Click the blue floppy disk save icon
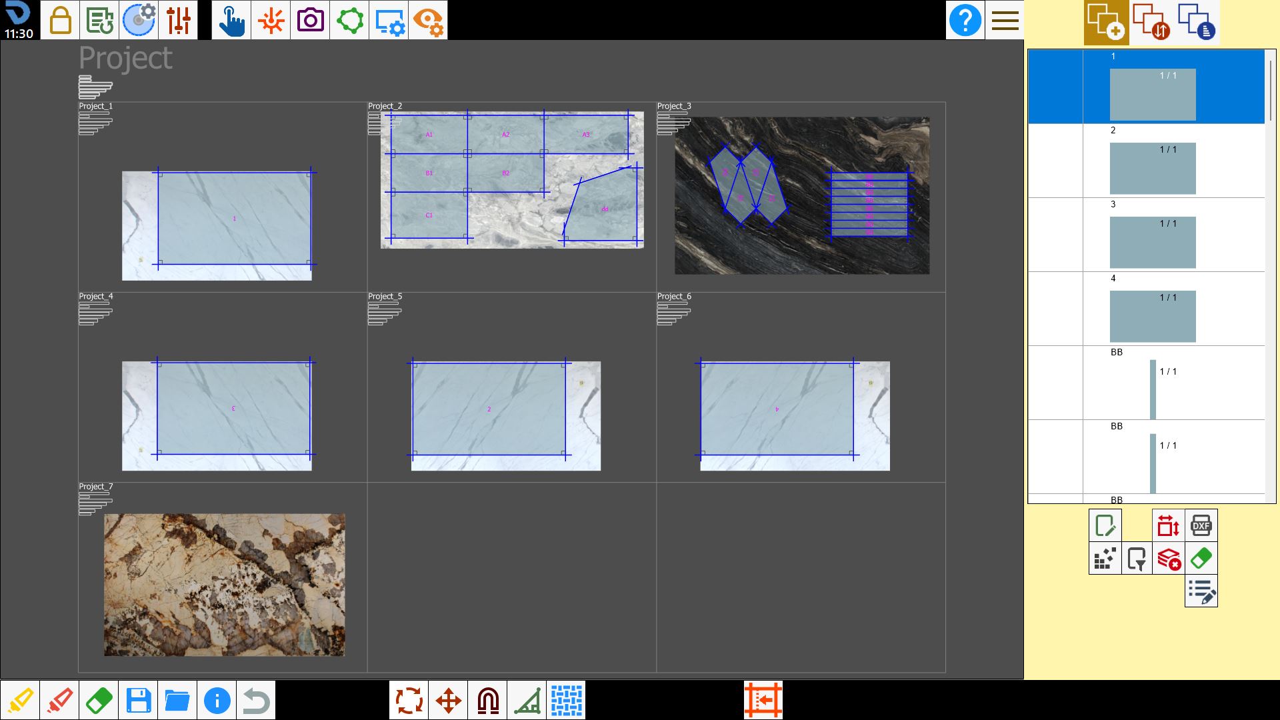Screen dimensions: 1280x720 pyautogui.click(x=138, y=701)
